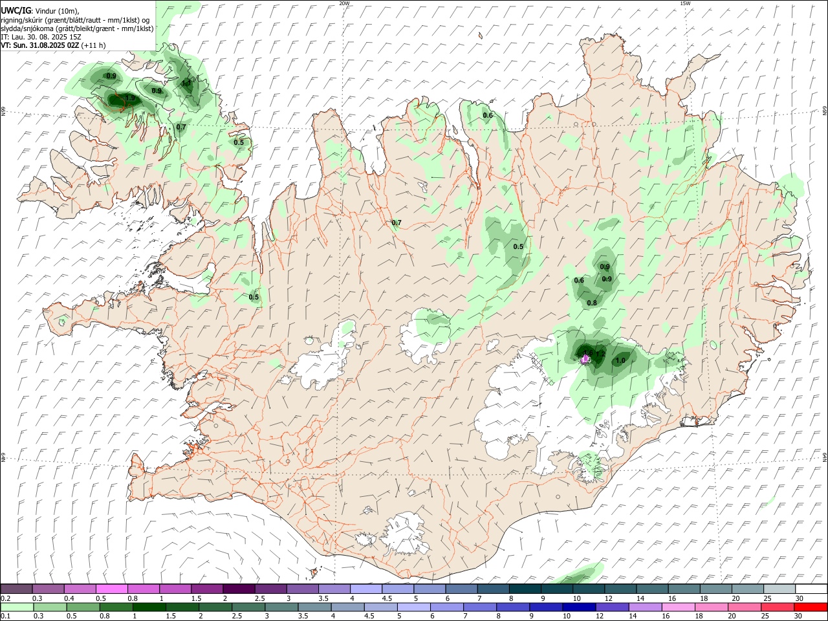The image size is (828, 621).
Task: Click the pink snow marker near 1.2
Action: pyautogui.click(x=585, y=360)
